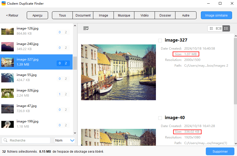237x156 pixels.
Task: Select image-47.jpg in the list
Action: tap(36, 108)
